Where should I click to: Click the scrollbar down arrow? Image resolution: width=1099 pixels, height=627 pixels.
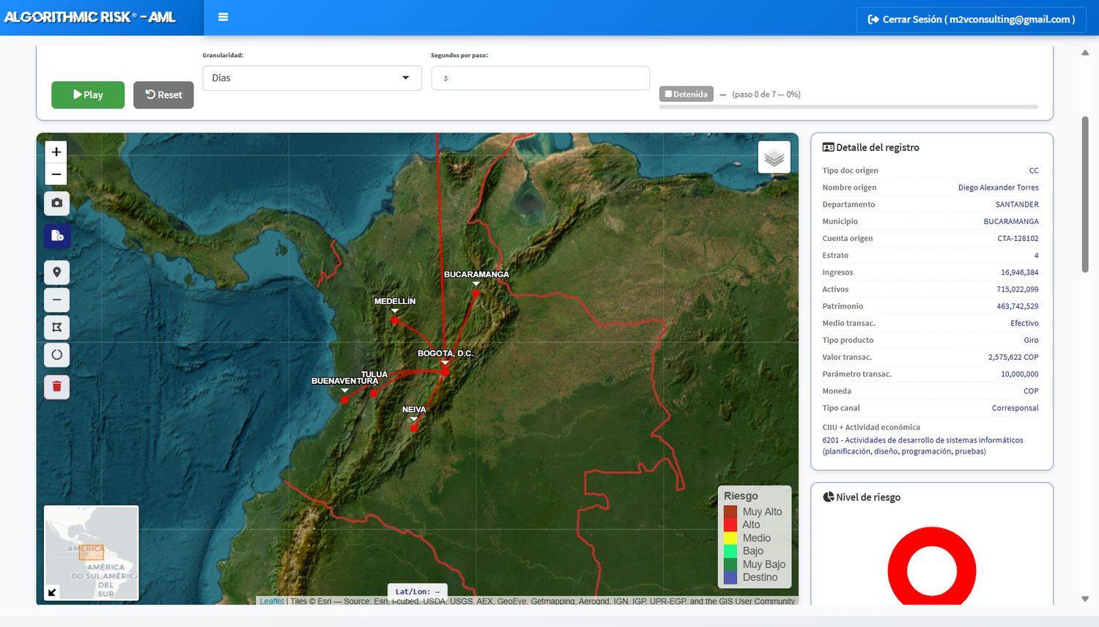(x=1085, y=599)
